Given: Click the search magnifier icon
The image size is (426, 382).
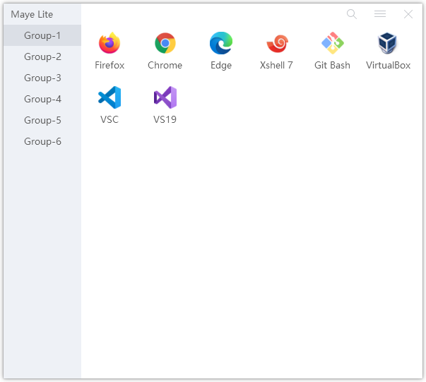Looking at the screenshot, I should click(352, 14).
